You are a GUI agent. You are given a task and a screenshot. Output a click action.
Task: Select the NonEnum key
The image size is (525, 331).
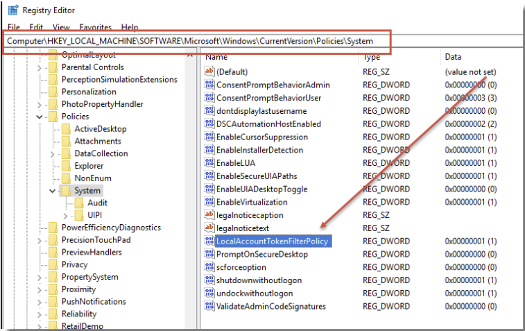(x=93, y=178)
